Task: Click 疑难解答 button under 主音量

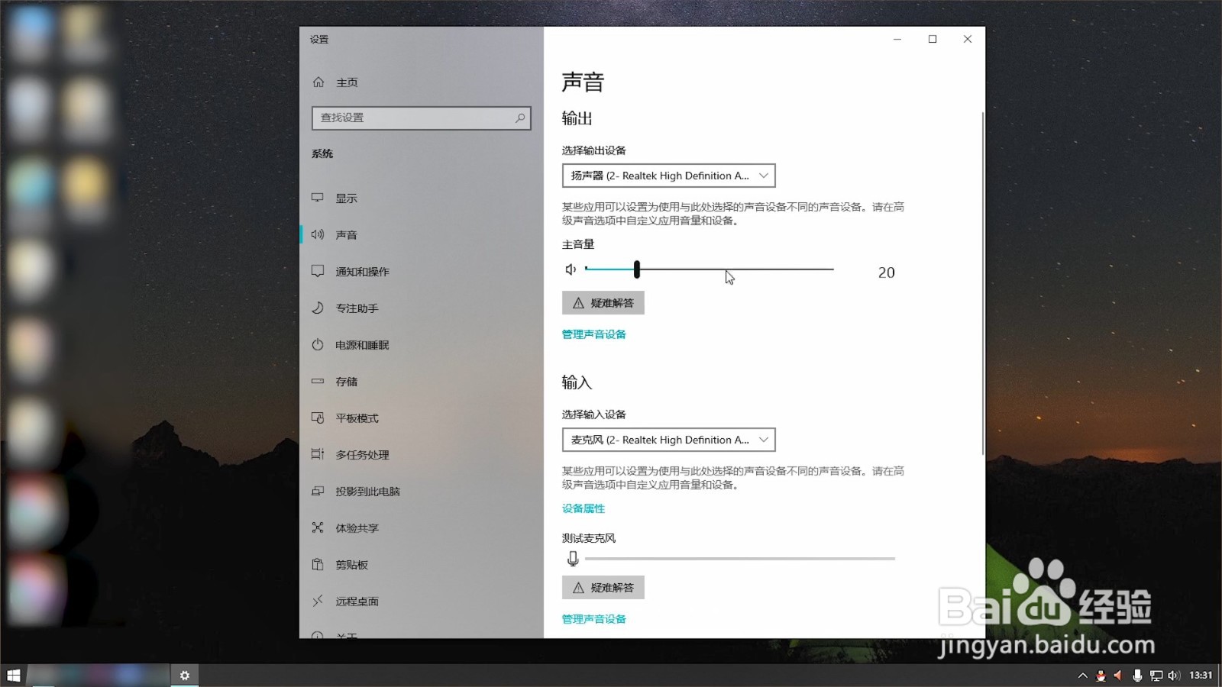Action: click(x=603, y=303)
